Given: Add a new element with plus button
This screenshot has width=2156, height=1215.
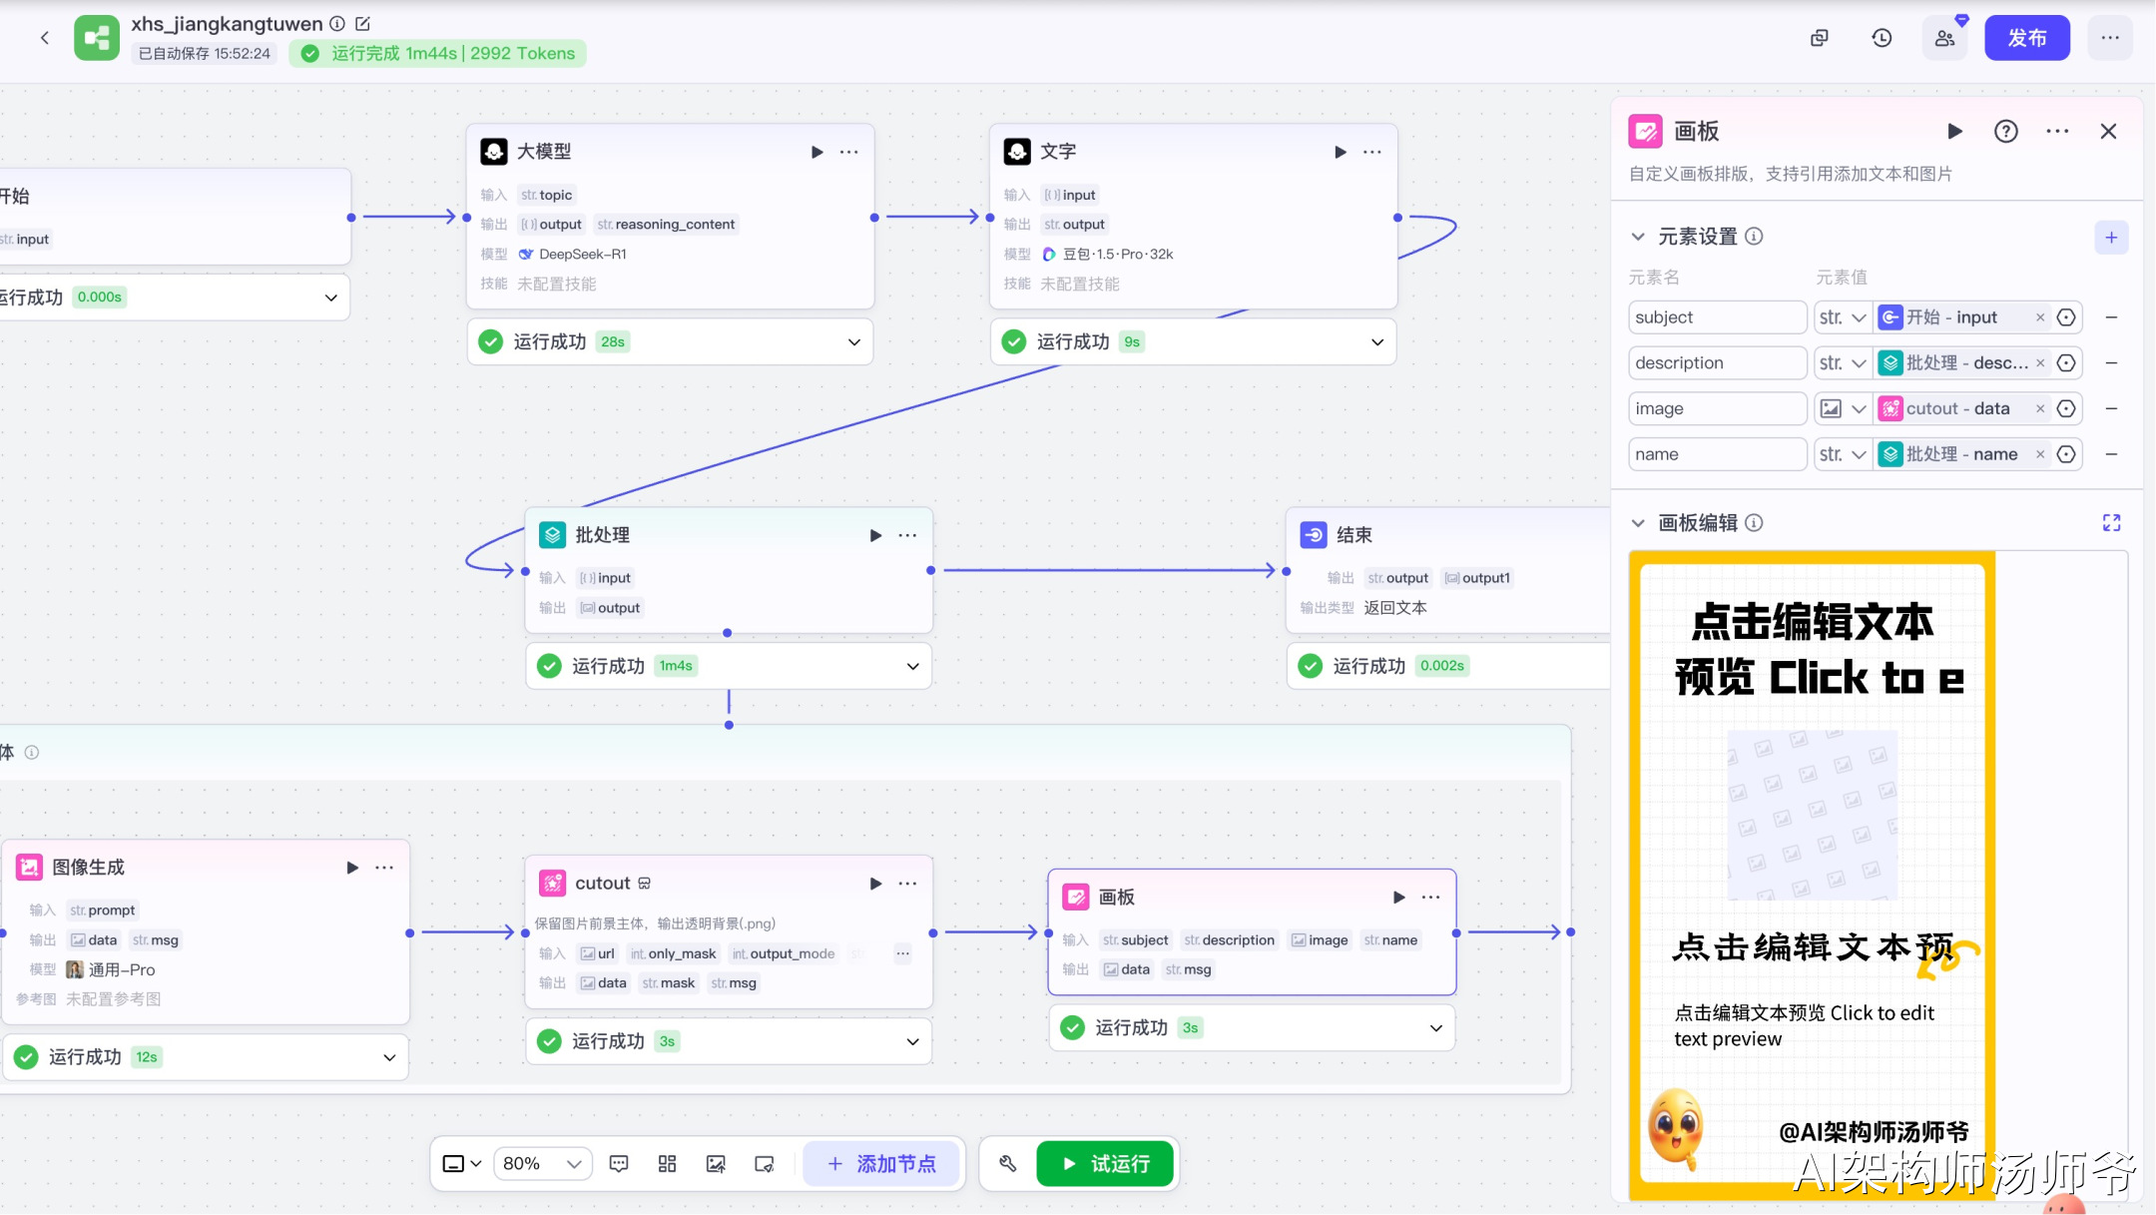Looking at the screenshot, I should coord(2111,238).
